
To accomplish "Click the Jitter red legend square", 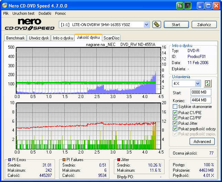I will (x=119, y=160).
